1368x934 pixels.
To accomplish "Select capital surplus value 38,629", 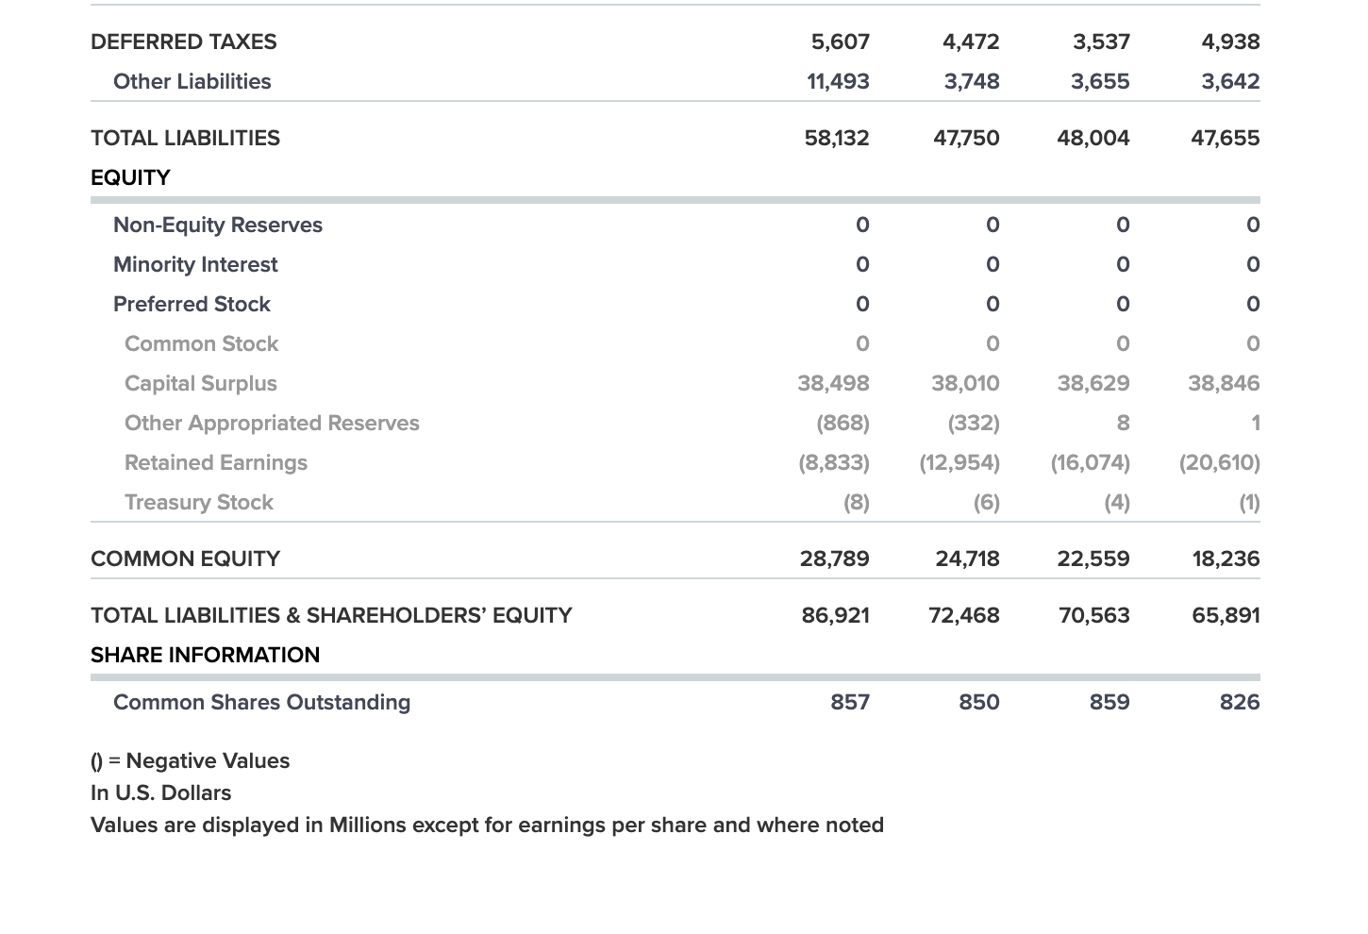I will pyautogui.click(x=1094, y=383).
